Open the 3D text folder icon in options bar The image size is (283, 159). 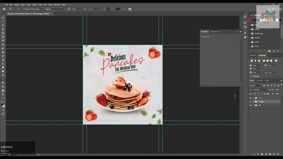tap(130, 9)
